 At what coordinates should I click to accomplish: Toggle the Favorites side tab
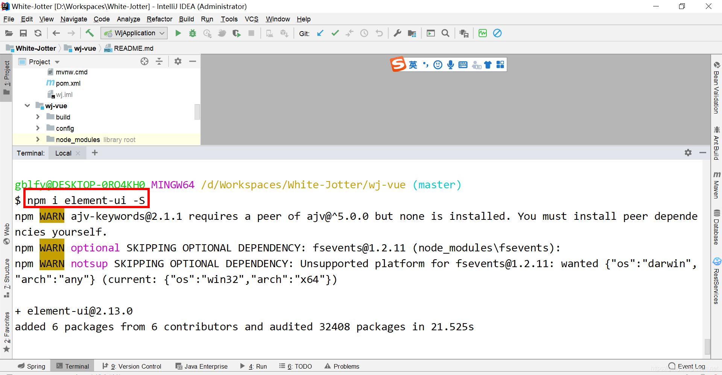(x=6, y=332)
